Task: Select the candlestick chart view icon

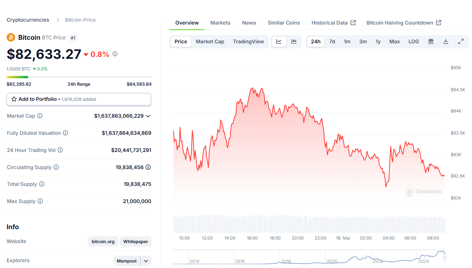Action: click(x=294, y=41)
